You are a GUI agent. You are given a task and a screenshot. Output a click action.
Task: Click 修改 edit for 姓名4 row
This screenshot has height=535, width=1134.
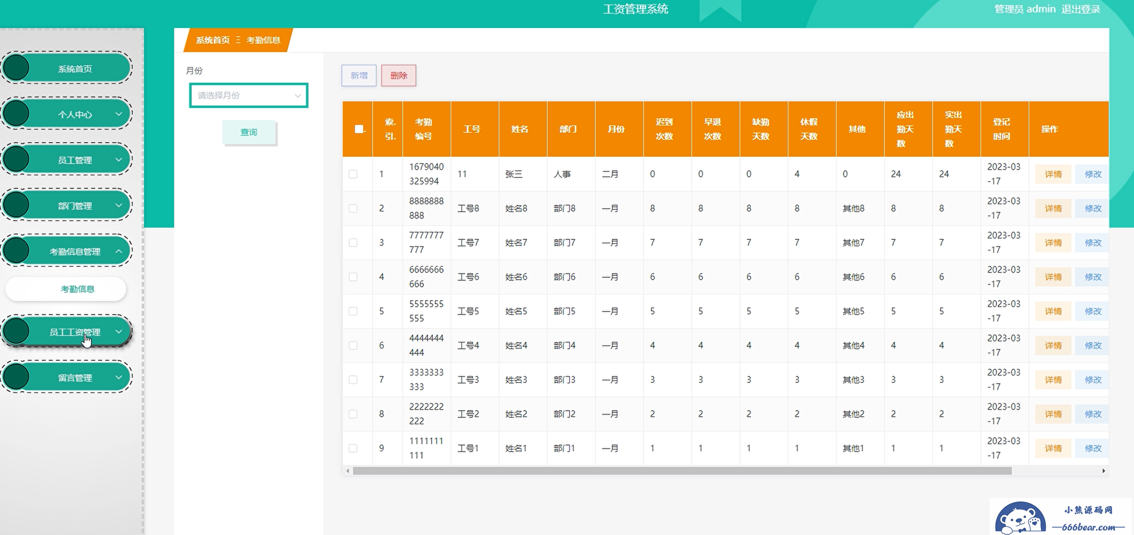(1092, 345)
